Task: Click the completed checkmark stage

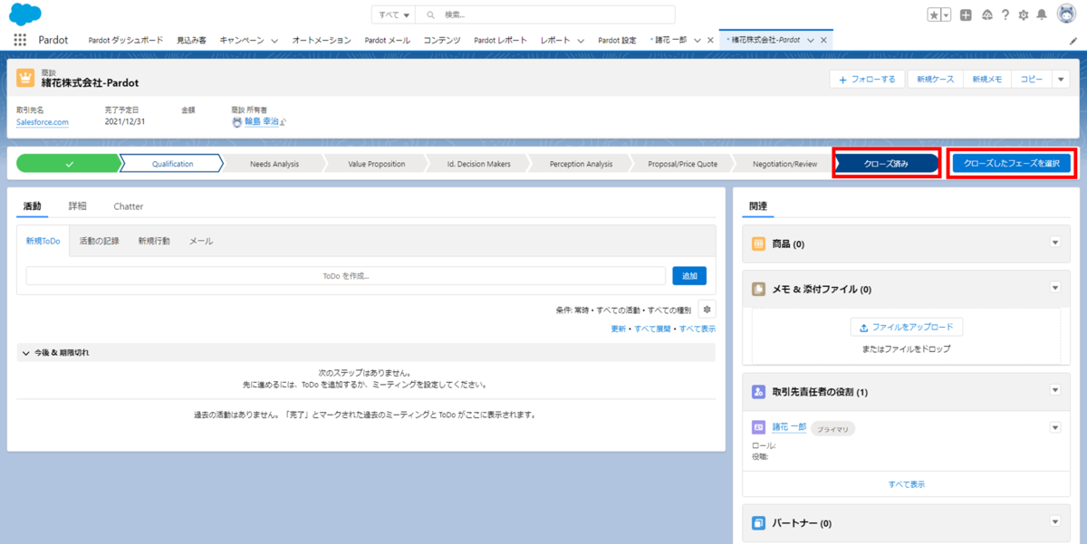Action: [69, 164]
